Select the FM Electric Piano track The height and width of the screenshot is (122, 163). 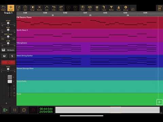pyautogui.click(x=90, y=23)
